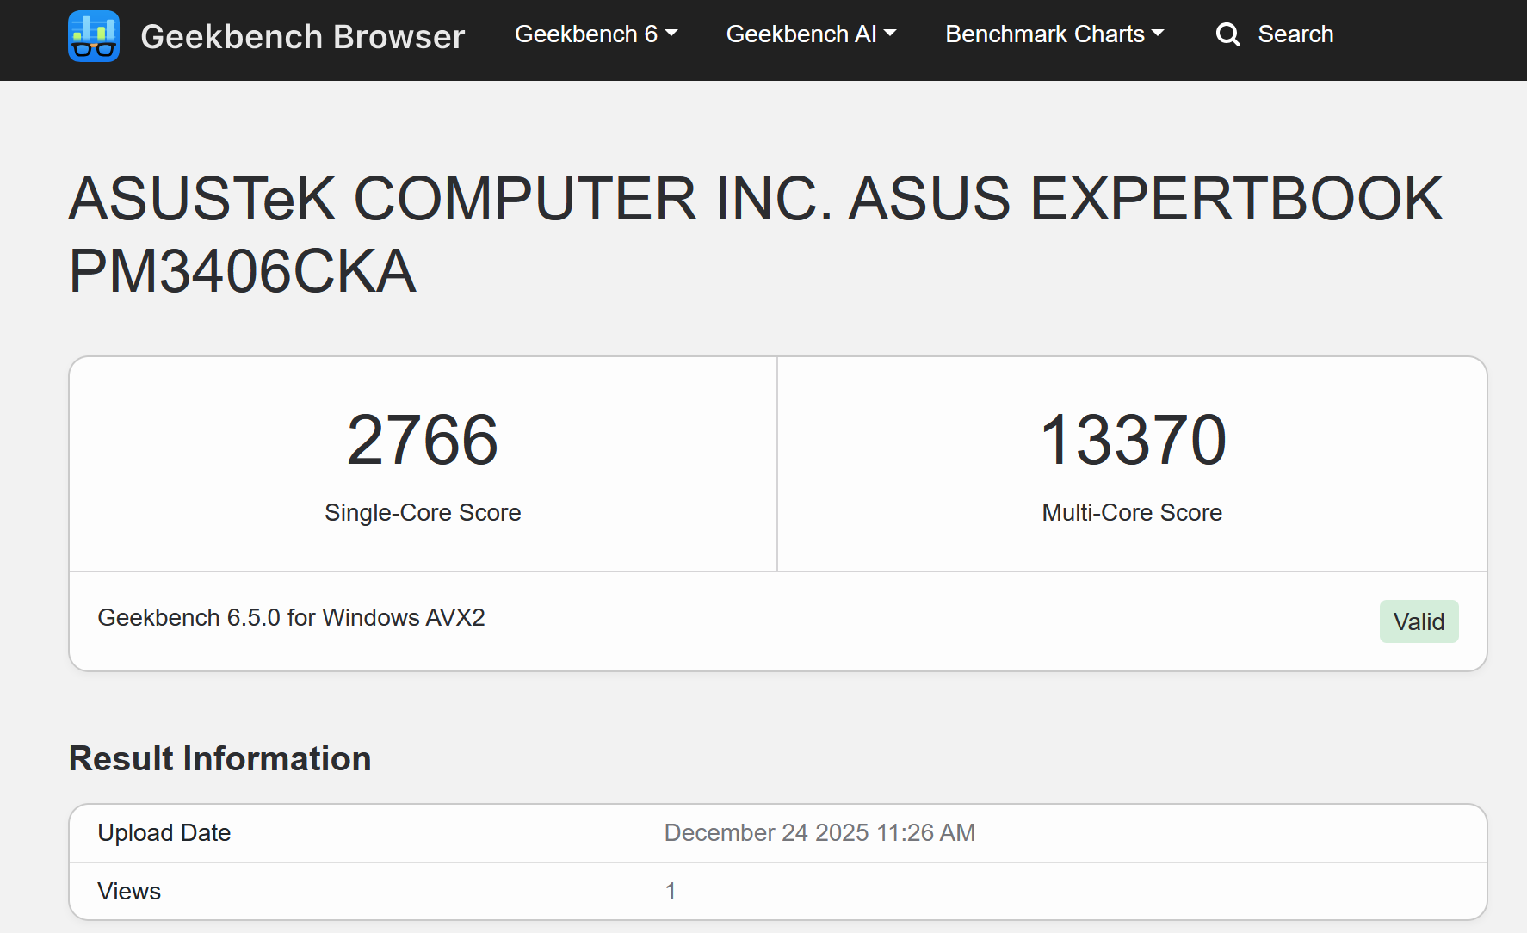Expand the Geekbench AI dropdown menu
Image resolution: width=1527 pixels, height=933 pixels.
click(x=811, y=34)
